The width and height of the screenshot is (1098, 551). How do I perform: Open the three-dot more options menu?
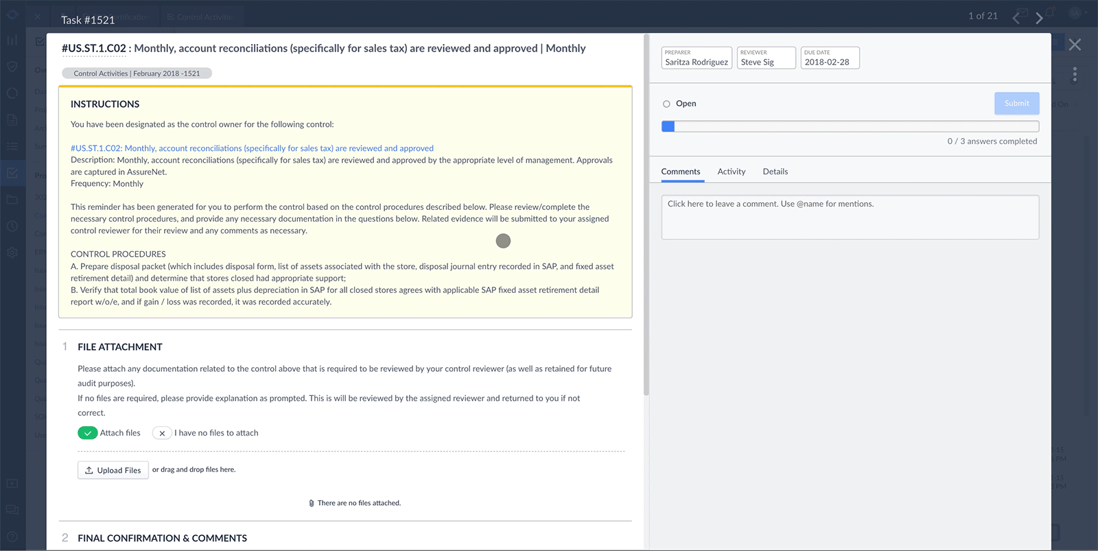(x=1074, y=75)
